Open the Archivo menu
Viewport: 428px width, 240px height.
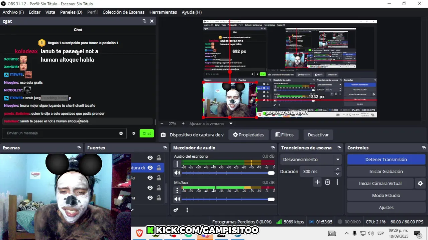(x=13, y=12)
